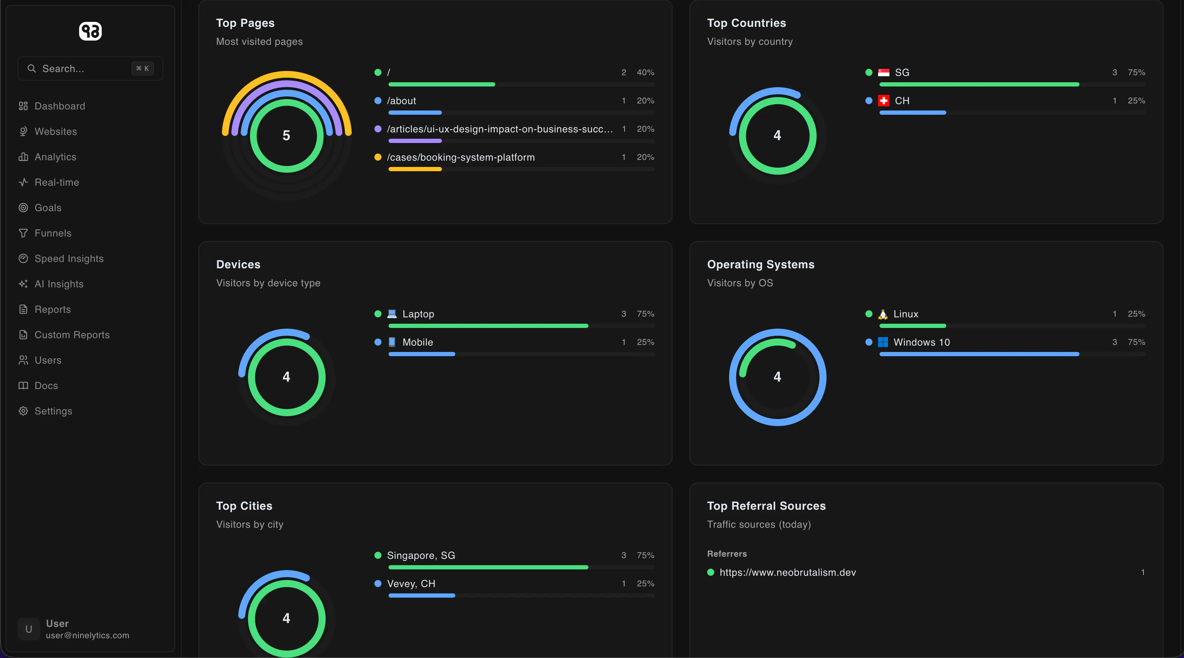Viewport: 1184px width, 658px height.
Task: Click the ⌘K shortcut badge
Action: point(142,68)
